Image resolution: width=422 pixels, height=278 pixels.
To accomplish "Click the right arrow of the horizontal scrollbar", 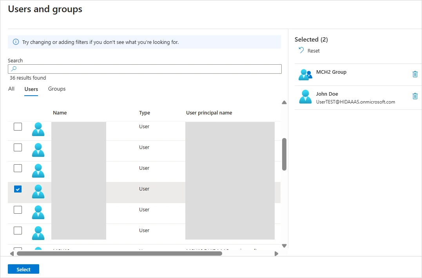I will tap(276, 254).
